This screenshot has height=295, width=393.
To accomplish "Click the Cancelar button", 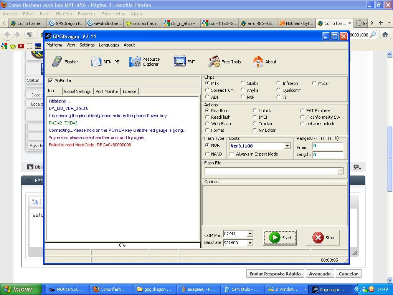I will click(x=348, y=273).
